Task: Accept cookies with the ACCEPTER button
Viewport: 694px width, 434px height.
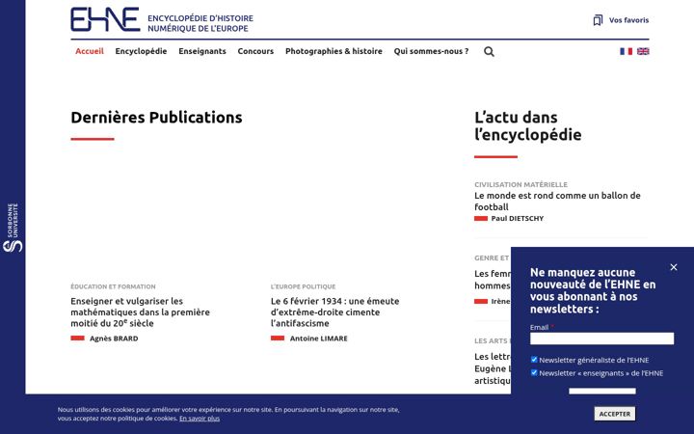Action: (614, 414)
